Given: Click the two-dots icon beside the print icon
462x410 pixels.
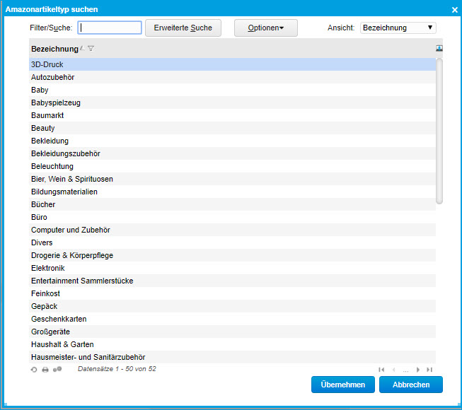Looking at the screenshot, I should point(57,370).
